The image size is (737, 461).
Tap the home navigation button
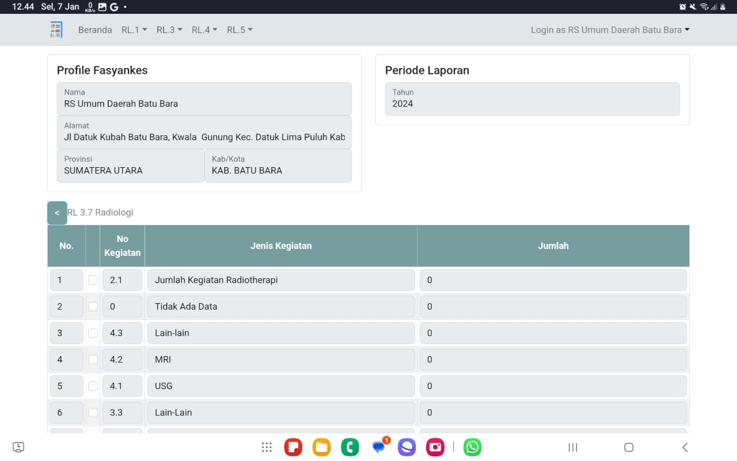[629, 447]
